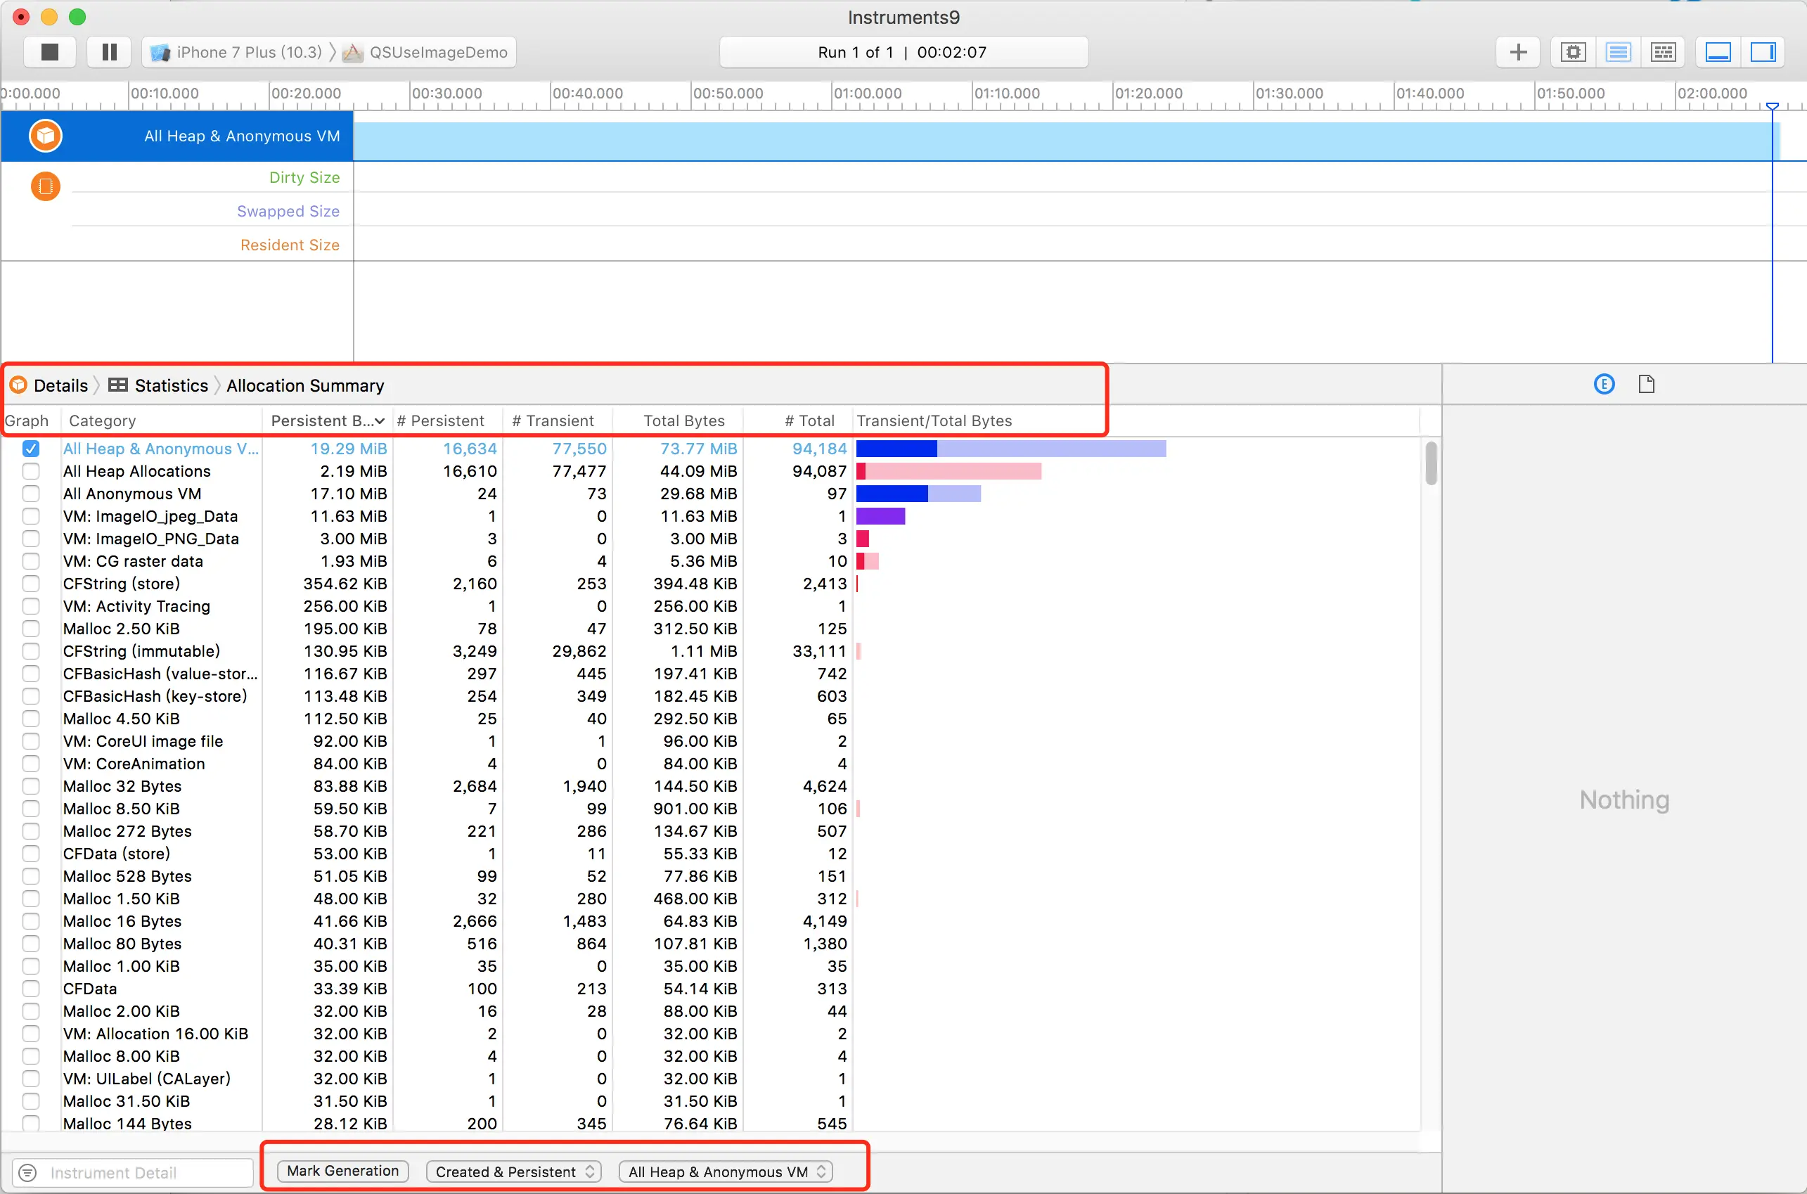Open the Created & Persistent dropdown
1807x1194 pixels.
coord(514,1171)
